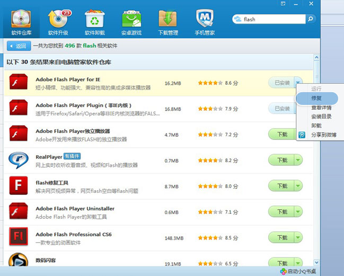Expand the download arrow for RealPlayer
The width and height of the screenshot is (344, 276).
pyautogui.click(x=298, y=159)
